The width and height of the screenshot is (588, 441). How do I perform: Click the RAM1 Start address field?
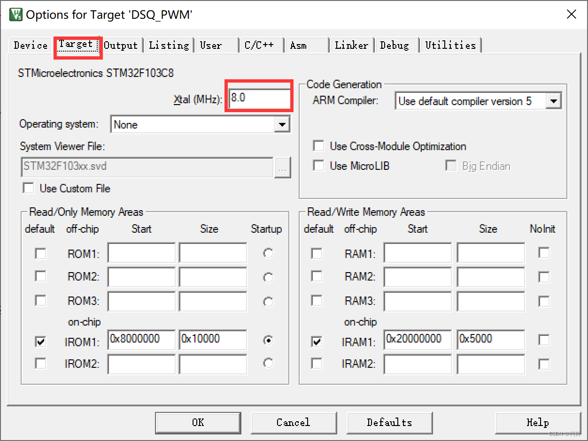click(418, 253)
